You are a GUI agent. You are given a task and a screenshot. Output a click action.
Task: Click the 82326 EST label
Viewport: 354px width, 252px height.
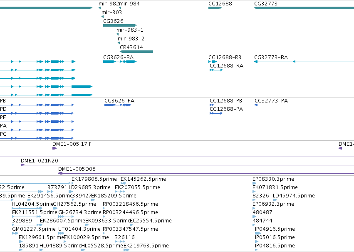[261, 196]
